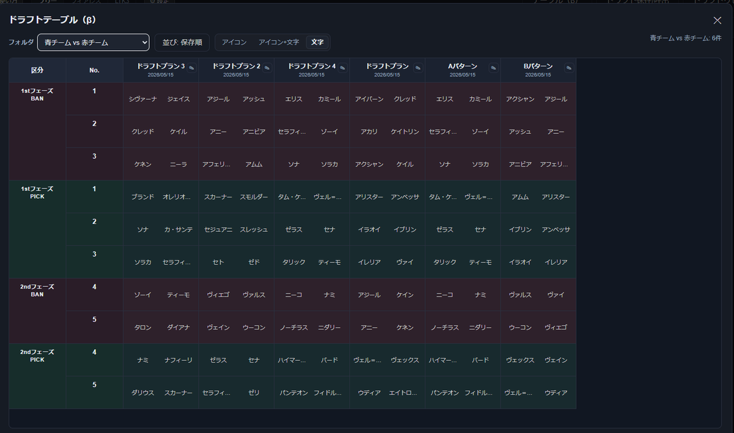Click ゼド in the ドラフトプラン 2 column
This screenshot has width=734, height=433.
pos(254,262)
